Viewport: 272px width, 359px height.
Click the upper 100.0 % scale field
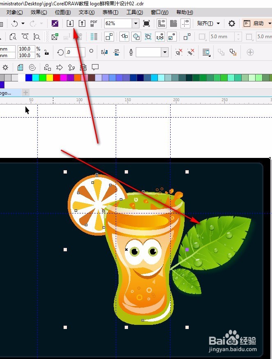point(26,49)
